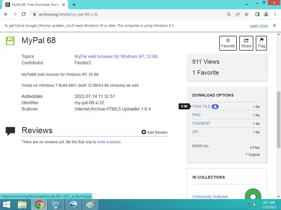Click the 911 Views text
This screenshot has height=210, width=281.
click(206, 62)
